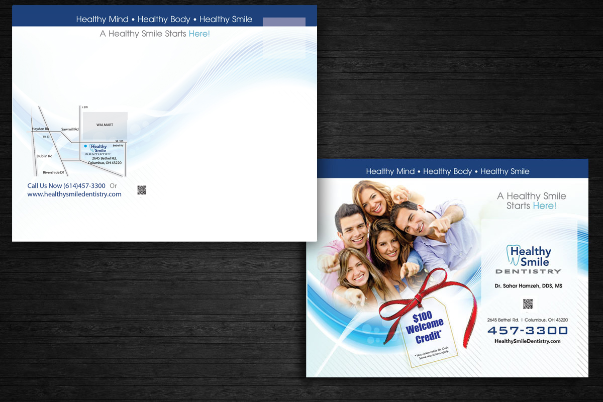Screen dimensions: 603x402
Task: Click the "Hayden Rn" map label
Action: click(41, 129)
